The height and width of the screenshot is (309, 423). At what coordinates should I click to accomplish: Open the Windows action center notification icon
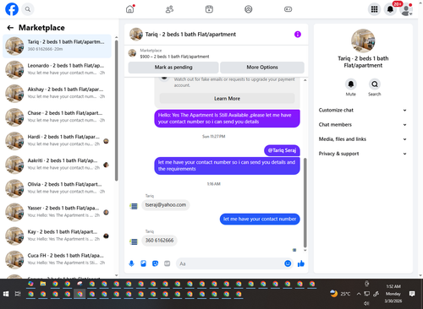tap(412, 294)
